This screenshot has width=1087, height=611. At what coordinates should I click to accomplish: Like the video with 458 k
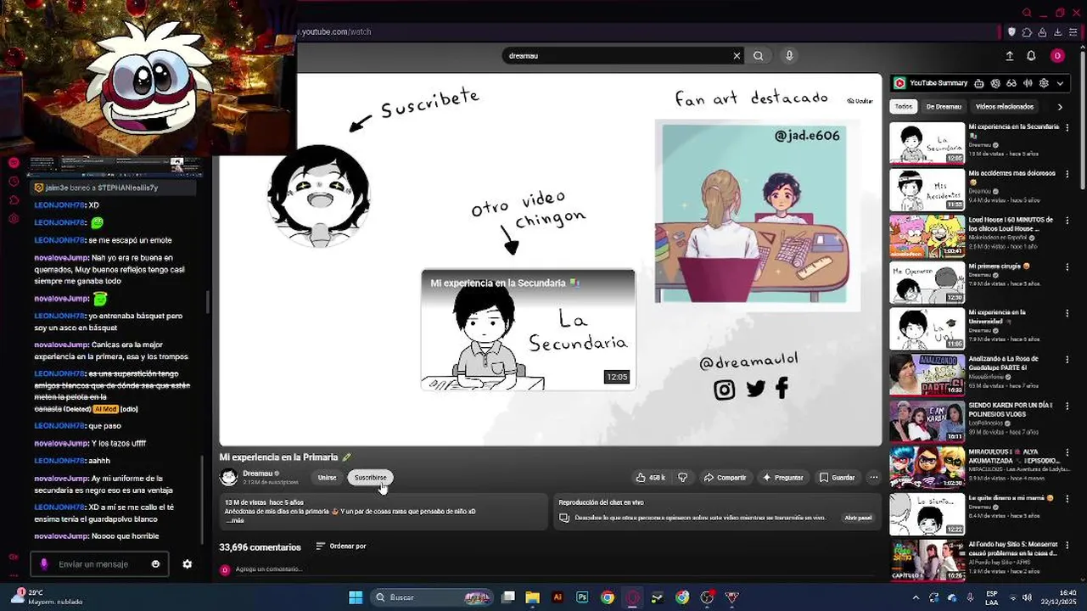651,478
